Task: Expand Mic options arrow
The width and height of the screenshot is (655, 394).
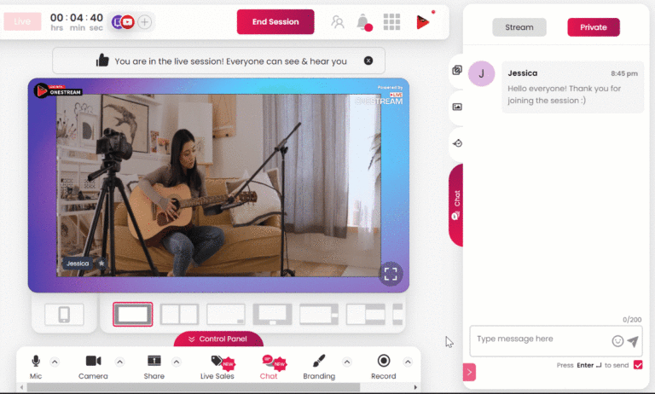Action: [55, 362]
